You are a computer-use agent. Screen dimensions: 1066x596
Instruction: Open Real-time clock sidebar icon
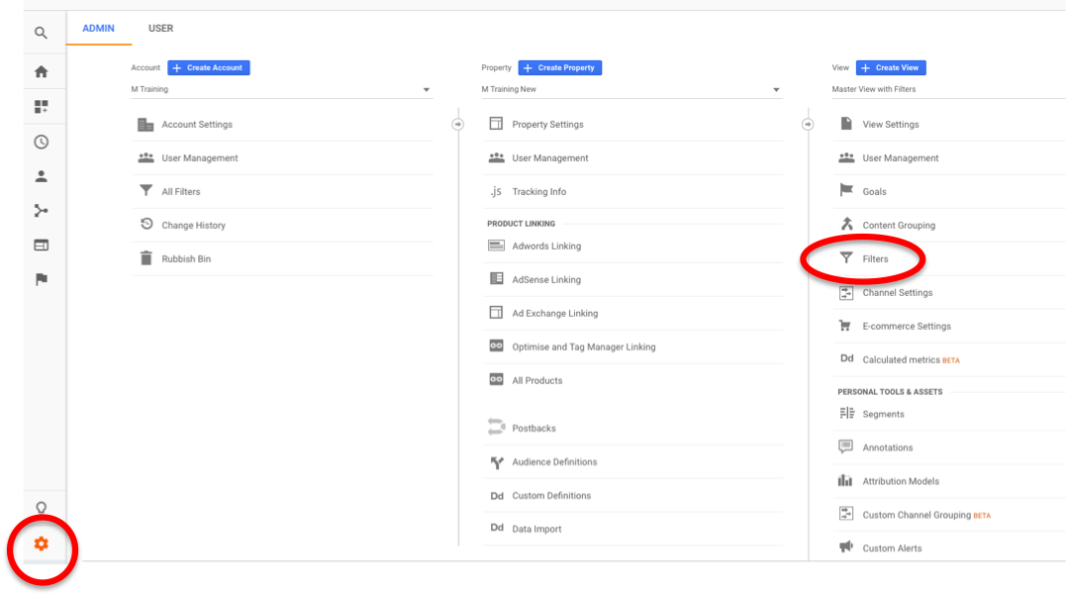41,142
